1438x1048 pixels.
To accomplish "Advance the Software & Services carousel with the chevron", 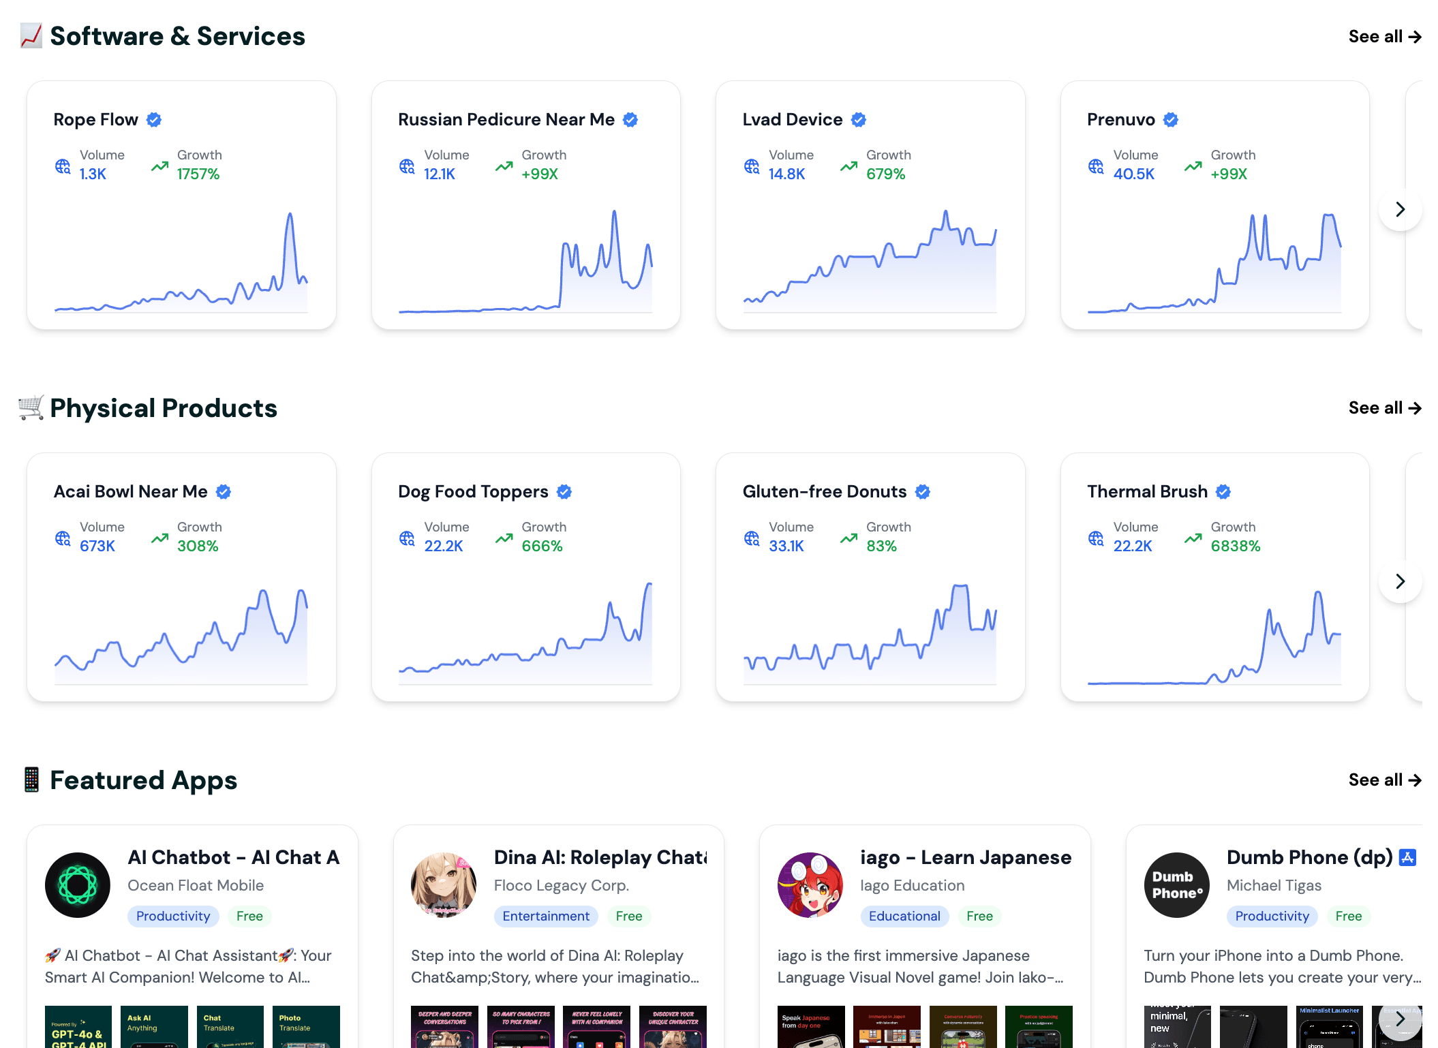I will [1400, 209].
